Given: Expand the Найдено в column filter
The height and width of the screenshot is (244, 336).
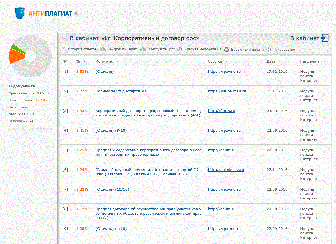Looking at the screenshot, I should coord(324,61).
